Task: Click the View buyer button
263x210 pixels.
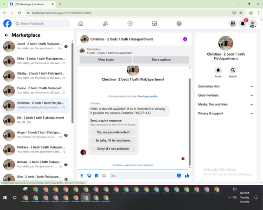Action: pyautogui.click(x=106, y=60)
